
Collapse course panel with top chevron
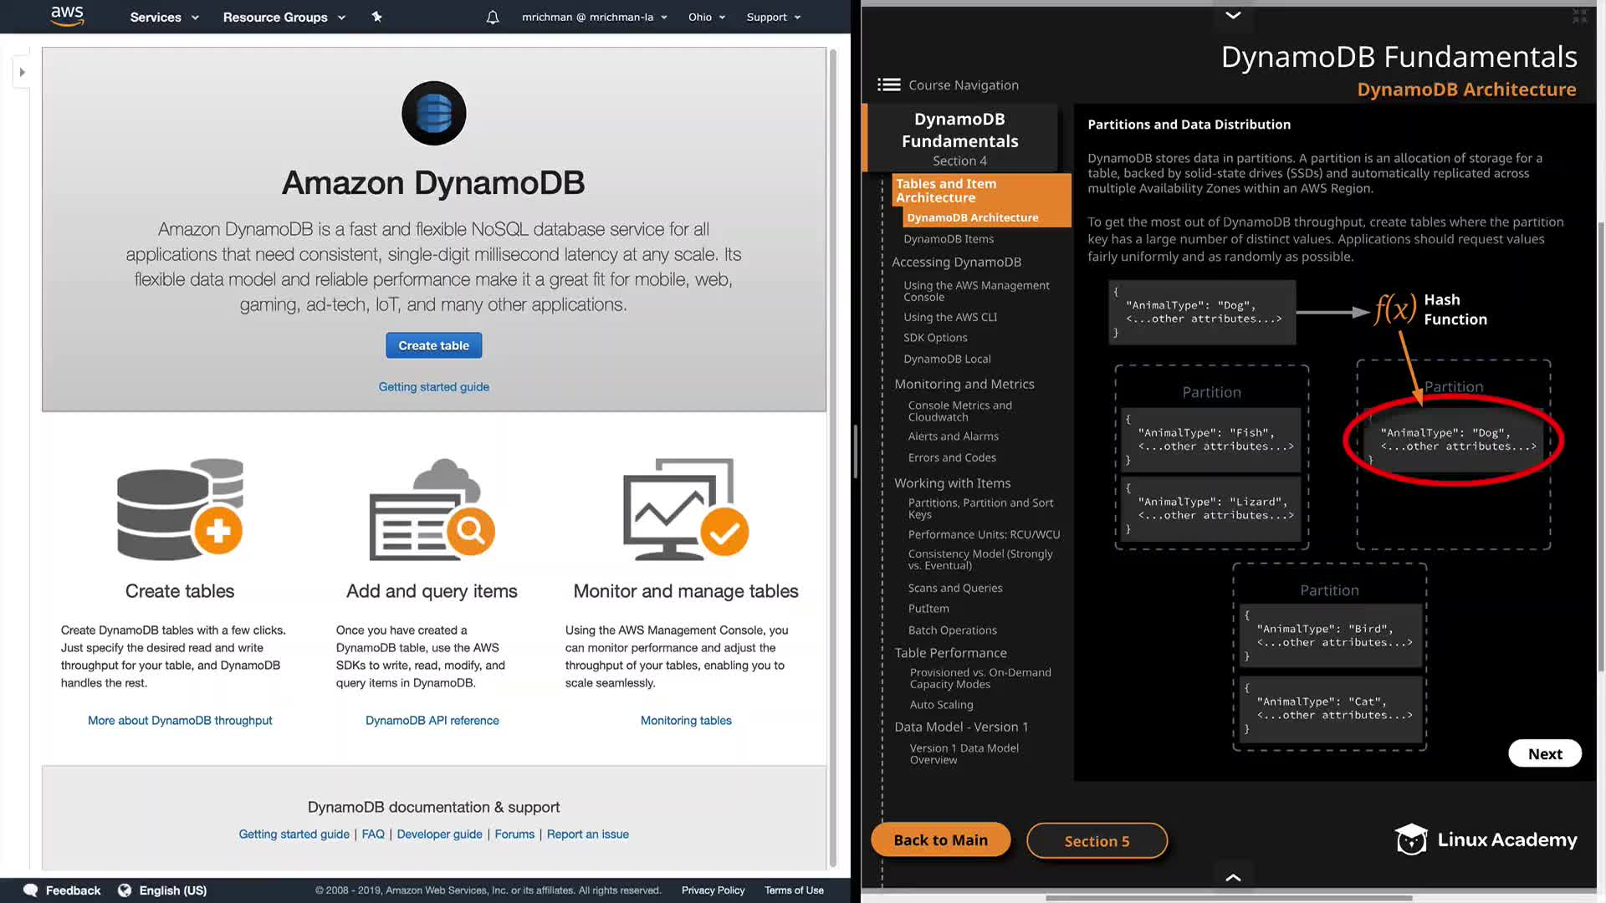pos(1232,15)
